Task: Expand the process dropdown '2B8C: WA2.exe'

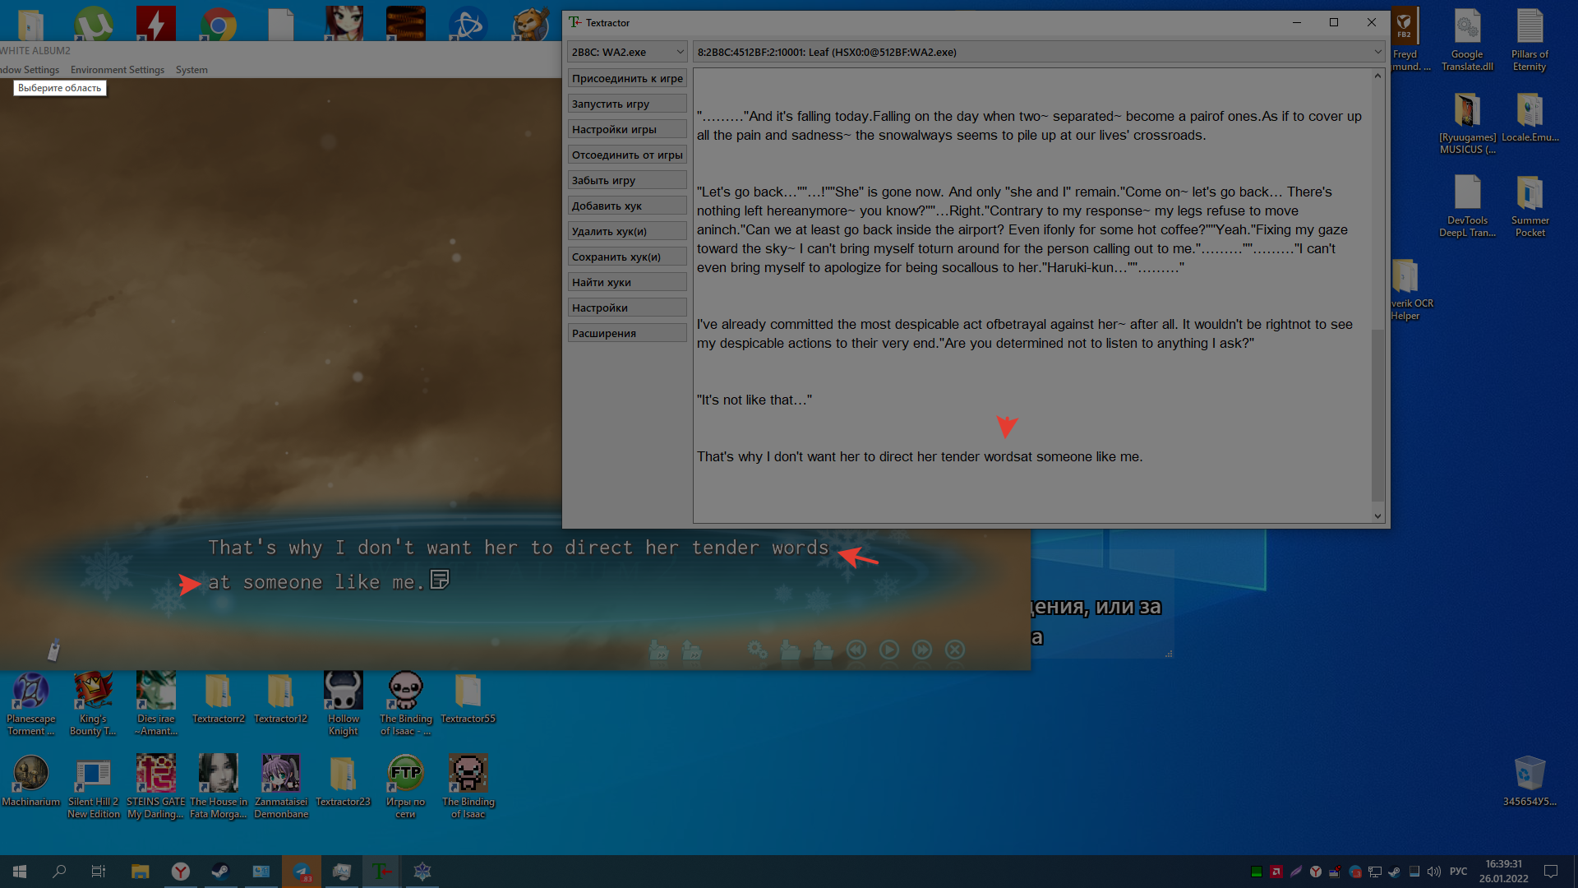Action: (627, 52)
